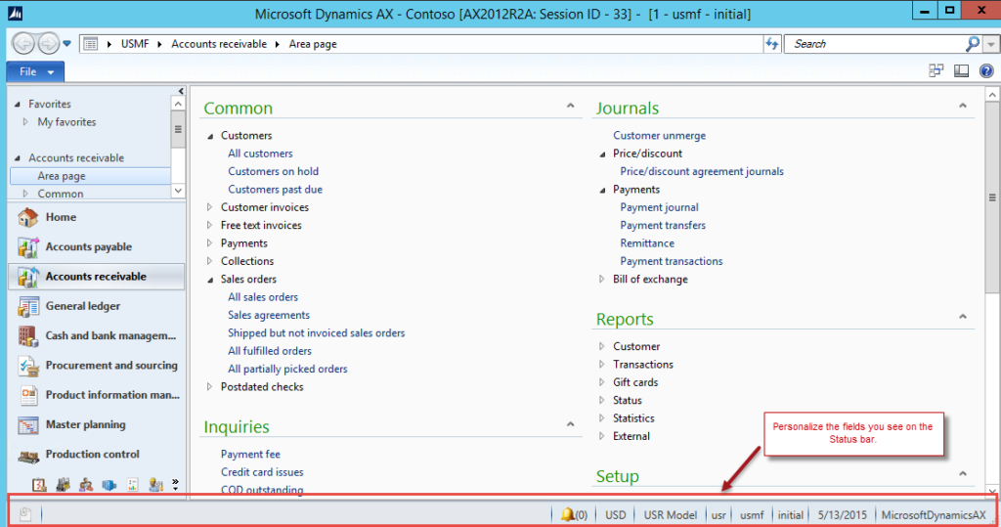The height and width of the screenshot is (527, 1001).
Task: Open Price/discount agreement journals link
Action: click(x=702, y=171)
